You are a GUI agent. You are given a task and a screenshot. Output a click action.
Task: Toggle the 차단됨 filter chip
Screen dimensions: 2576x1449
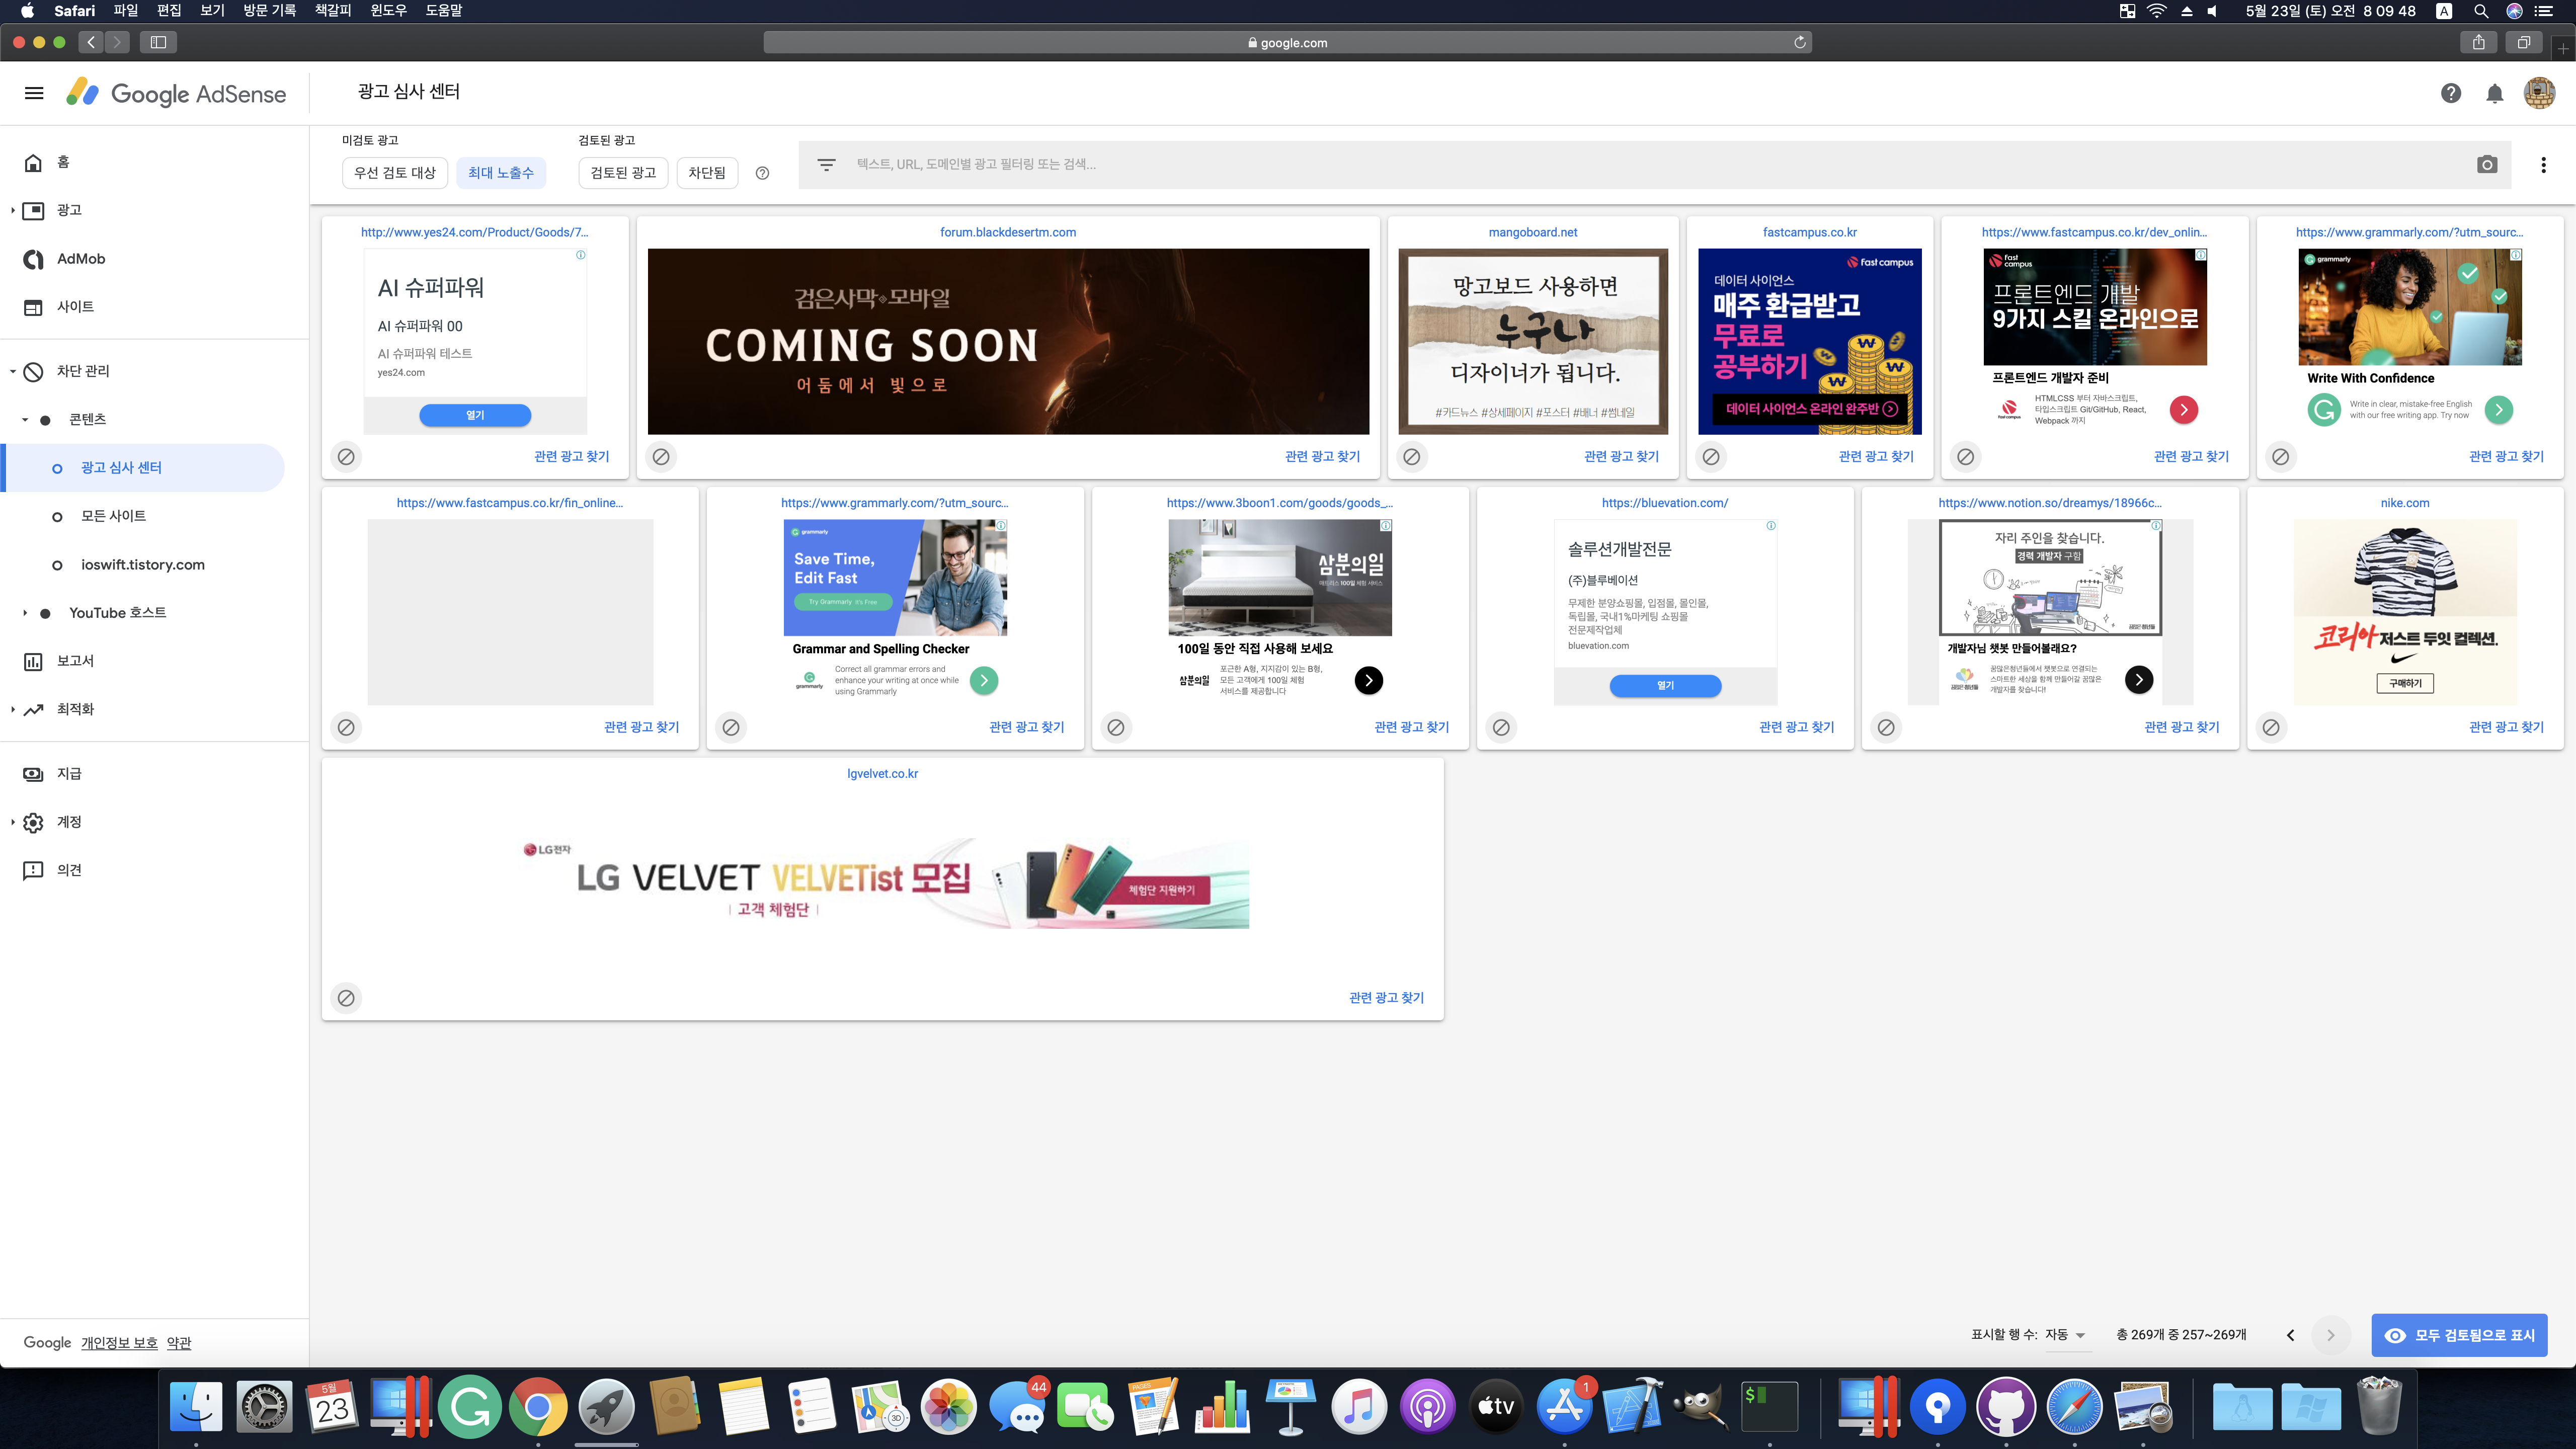click(x=707, y=173)
